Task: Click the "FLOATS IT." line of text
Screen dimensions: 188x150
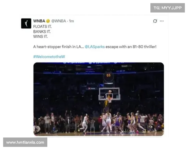Action: [42, 27]
